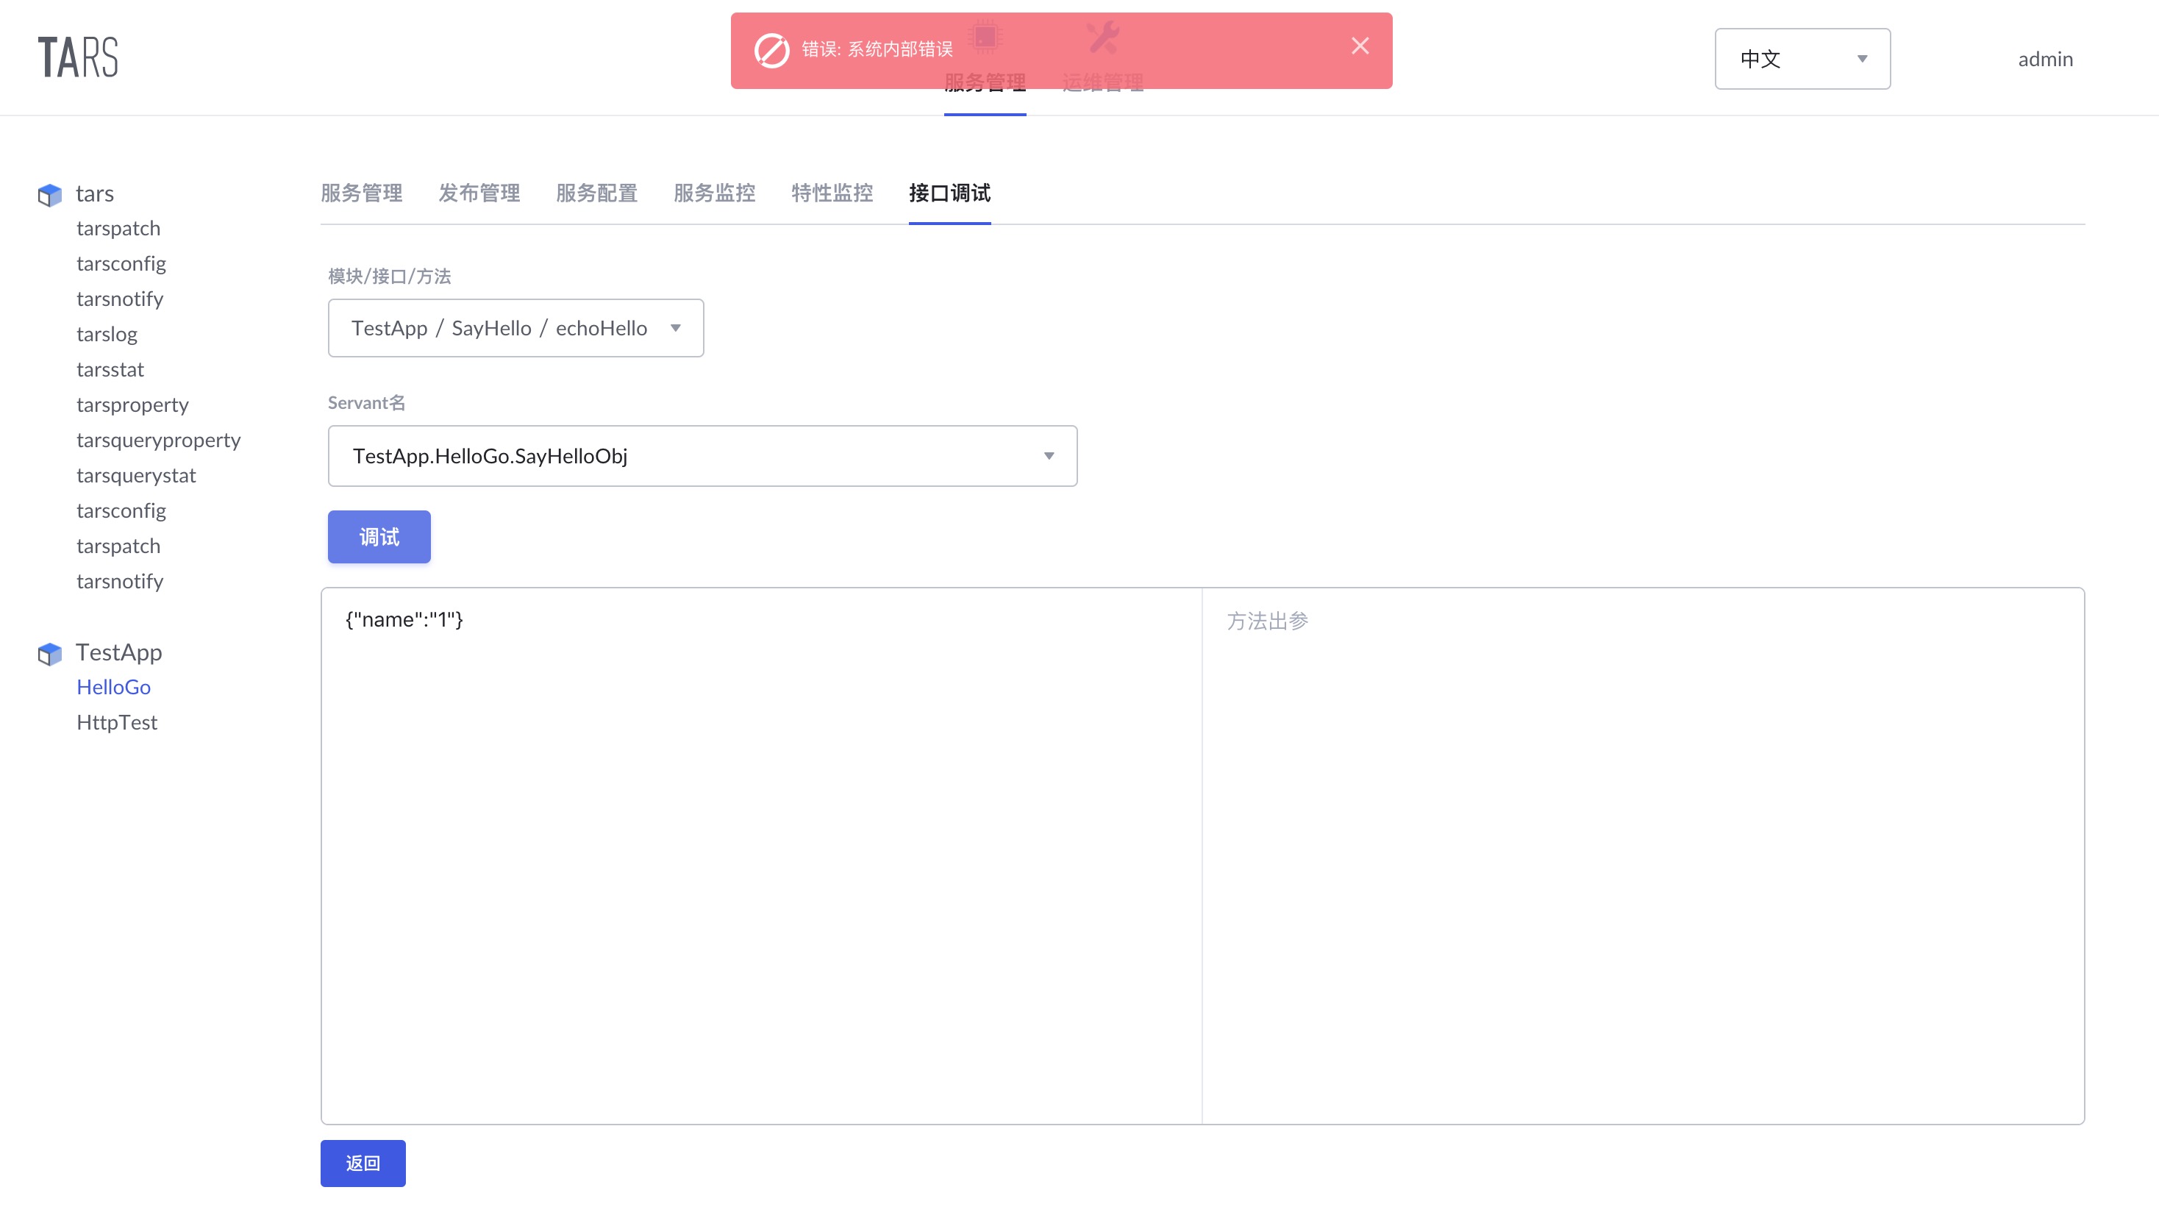Screen dimensions: 2159x1215
Task: Click the cube icon next to tars node
Action: coord(50,195)
